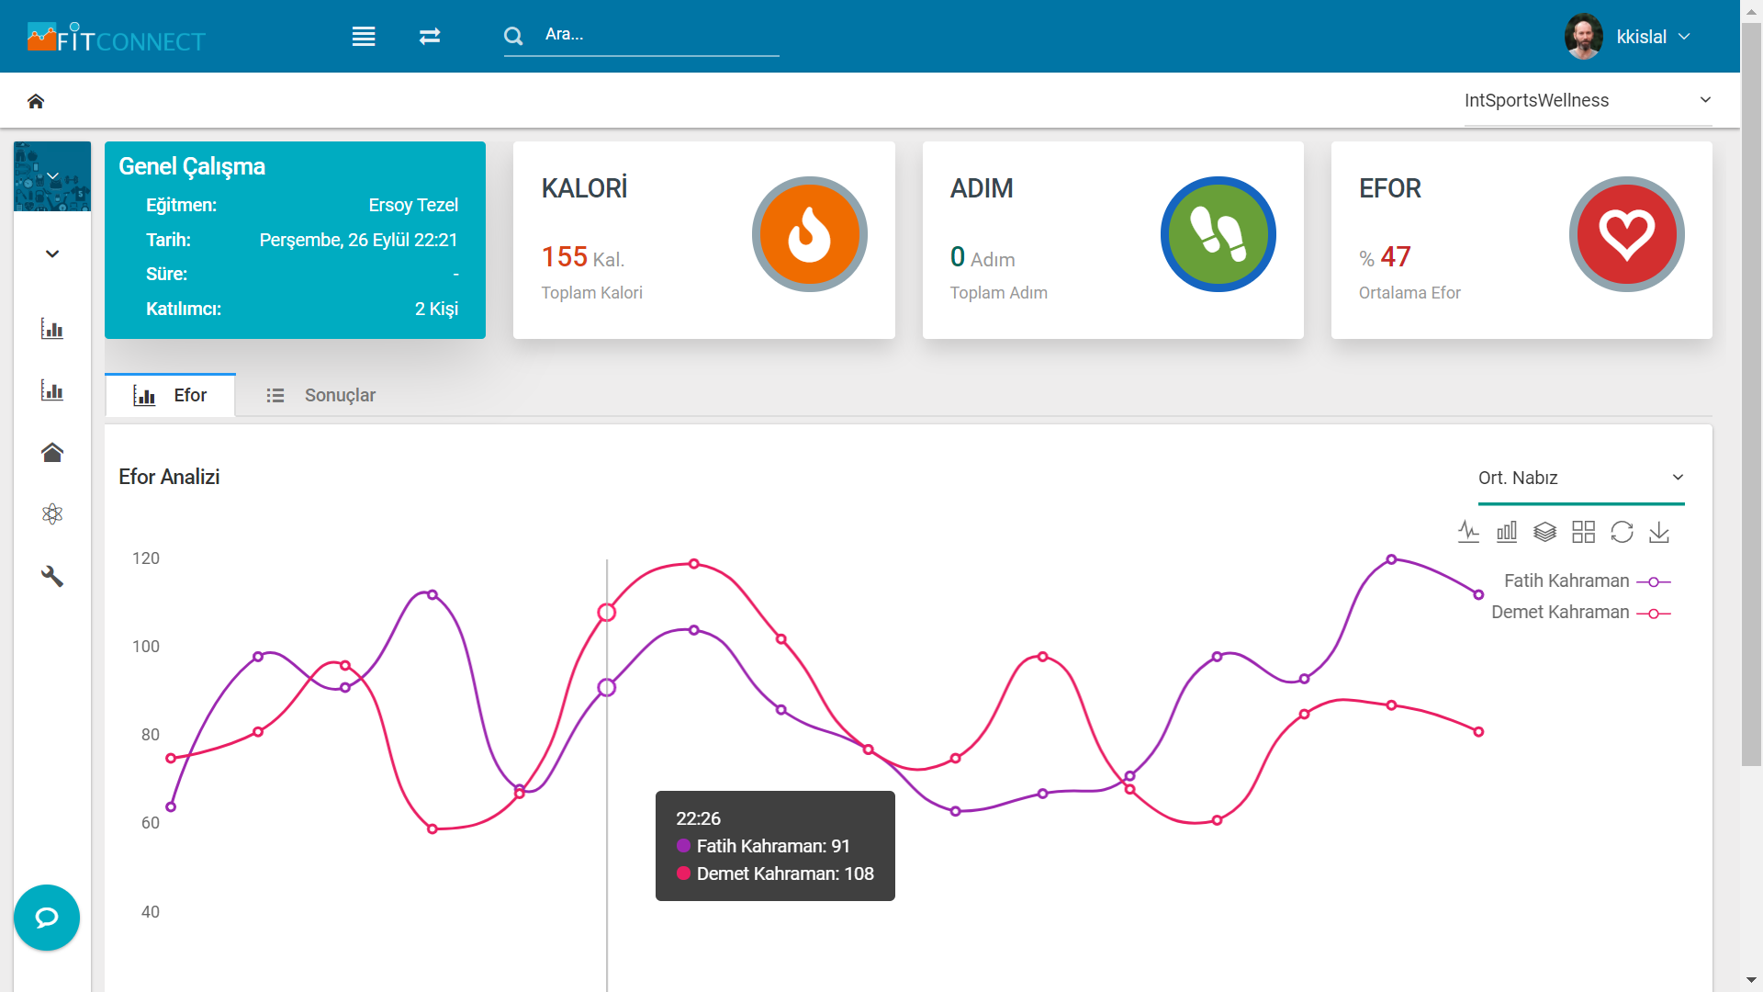Click the stack series chart icon
Image resolution: width=1763 pixels, height=992 pixels.
click(1544, 532)
